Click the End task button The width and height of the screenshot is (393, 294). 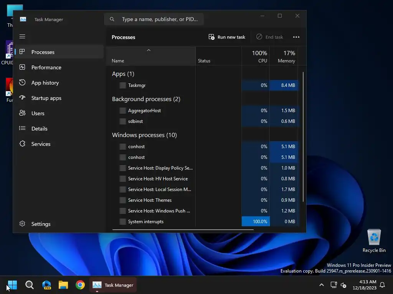[x=269, y=37]
